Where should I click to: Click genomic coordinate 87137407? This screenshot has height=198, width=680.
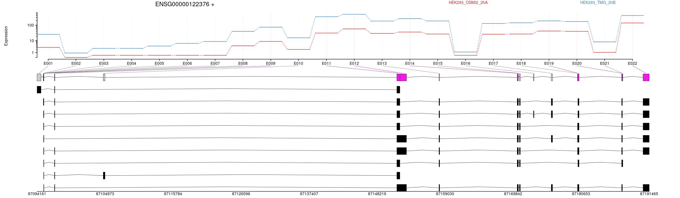(x=309, y=194)
